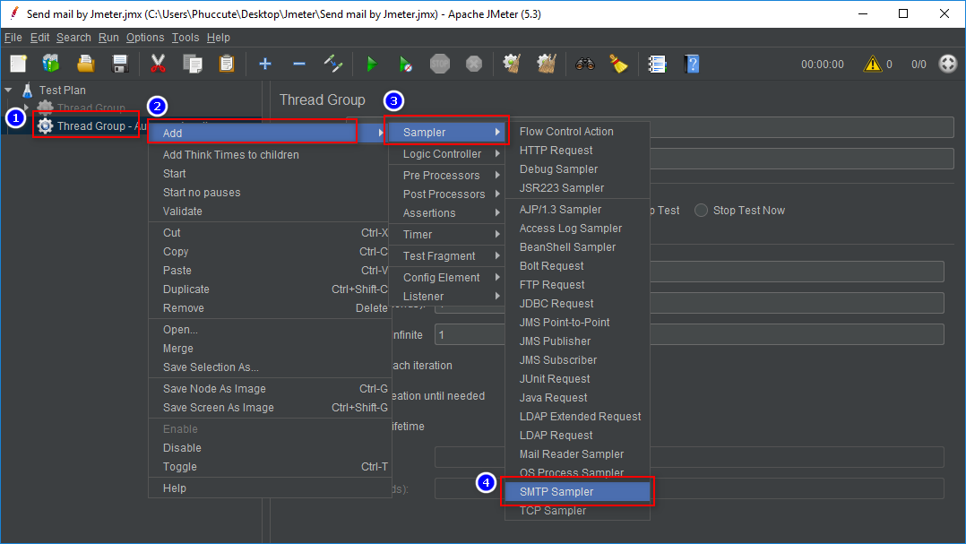Select TCP Sampler entry
This screenshot has height=544, width=966.
coord(577,511)
